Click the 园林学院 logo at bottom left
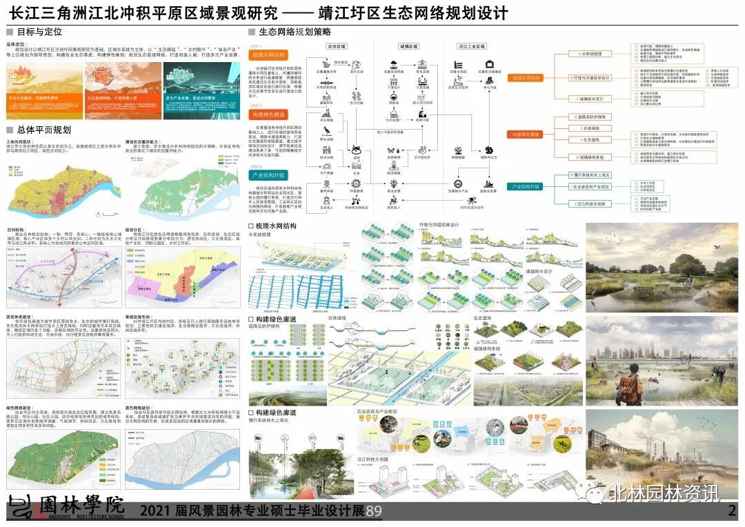 [x=66, y=507]
